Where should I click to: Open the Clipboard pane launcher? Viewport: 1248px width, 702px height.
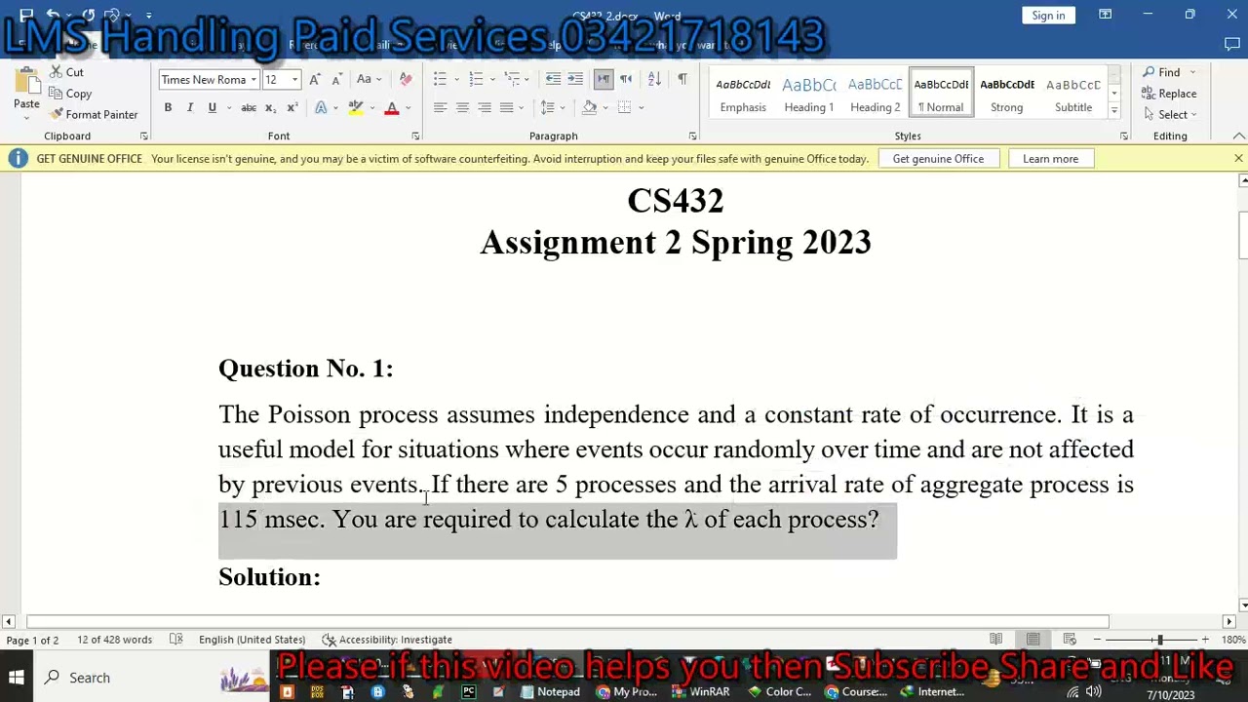(143, 136)
